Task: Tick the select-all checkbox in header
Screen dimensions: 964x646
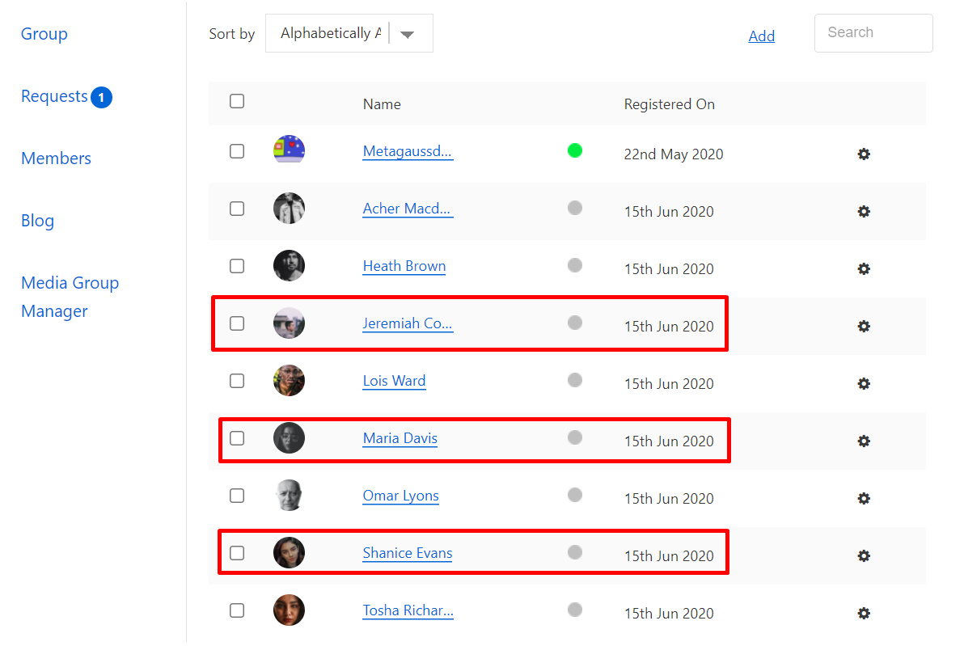Action: pyautogui.click(x=237, y=101)
